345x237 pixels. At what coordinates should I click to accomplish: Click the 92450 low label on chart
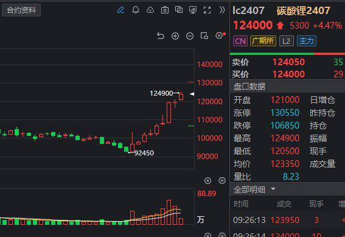coord(144,153)
